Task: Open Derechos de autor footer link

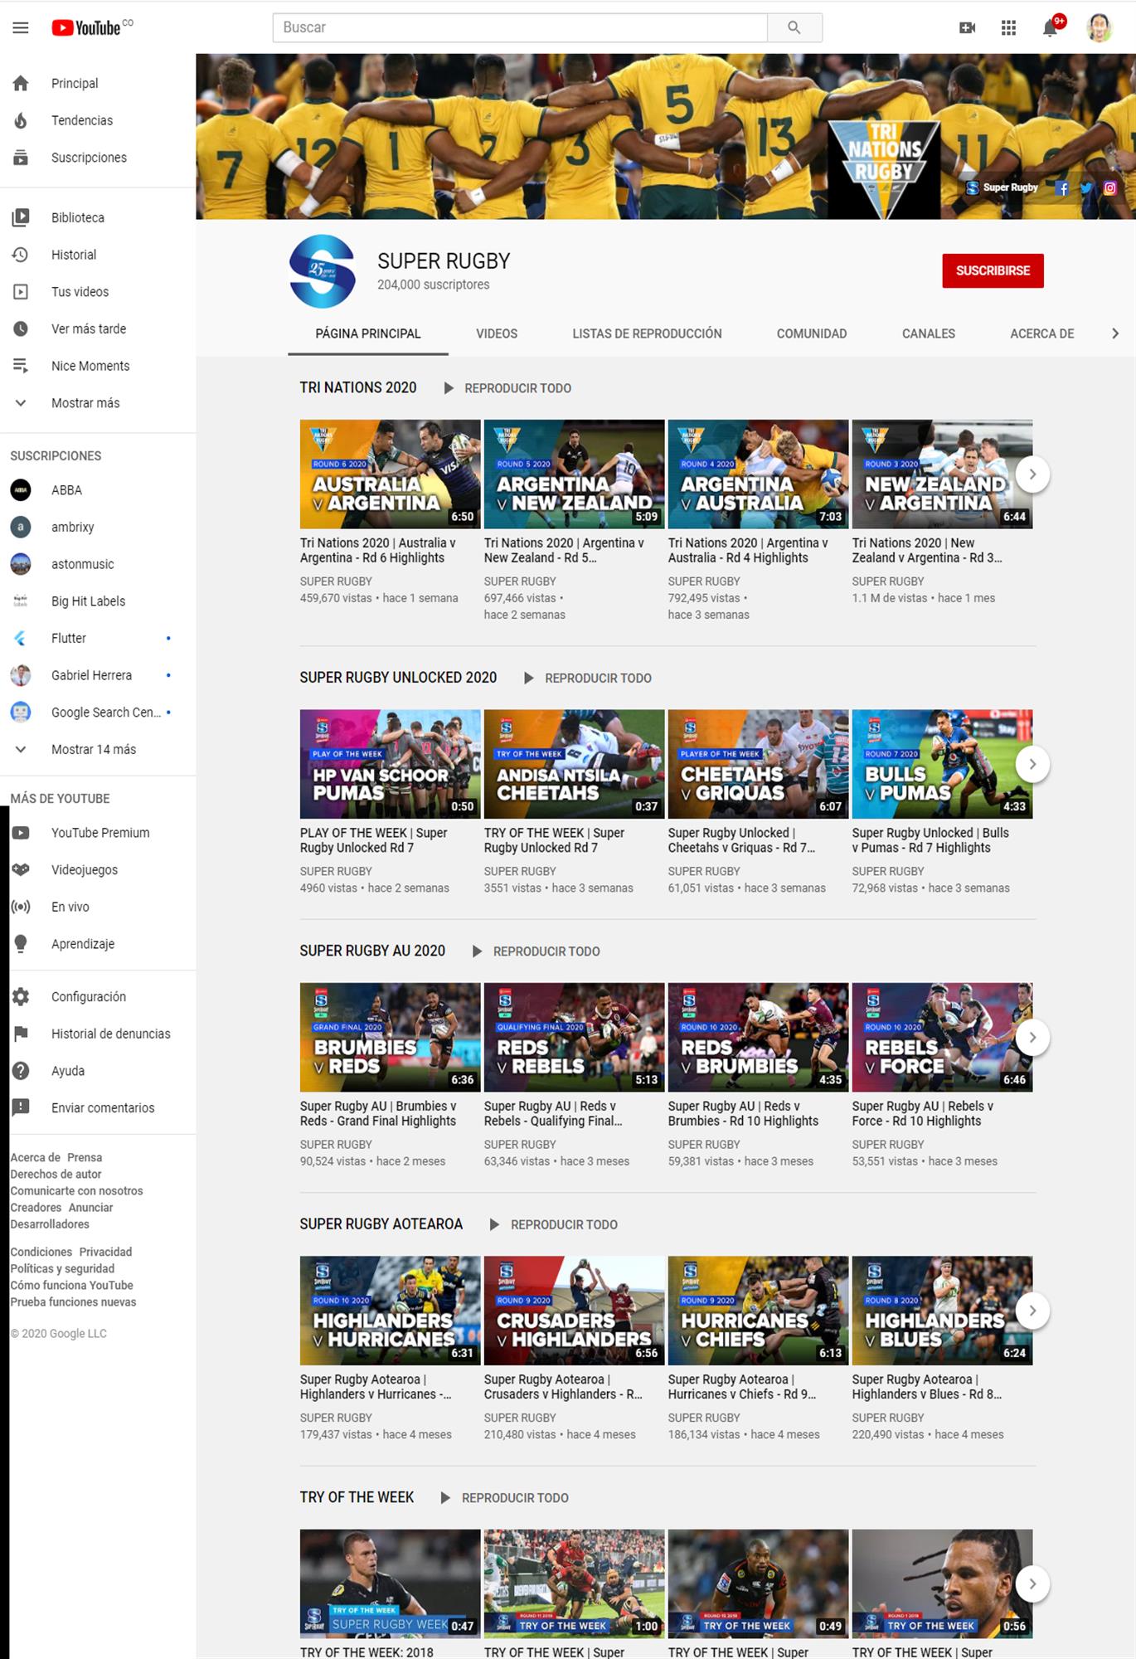Action: 56,1175
